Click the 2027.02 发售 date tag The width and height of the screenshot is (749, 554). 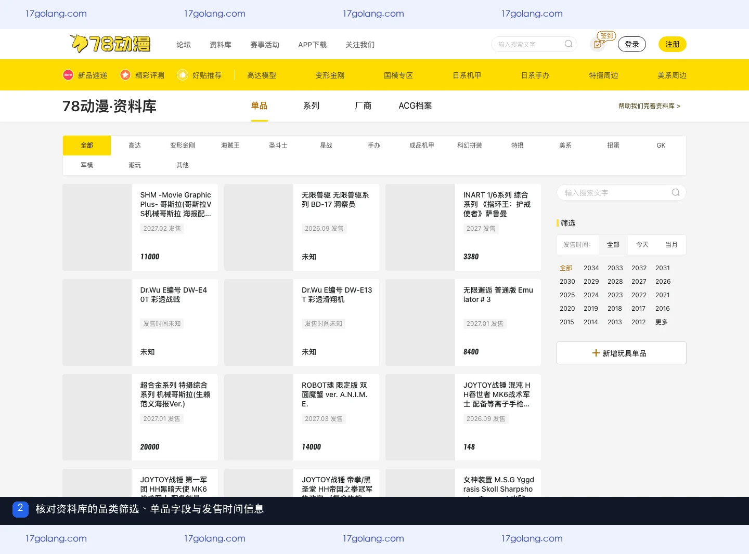coord(162,229)
